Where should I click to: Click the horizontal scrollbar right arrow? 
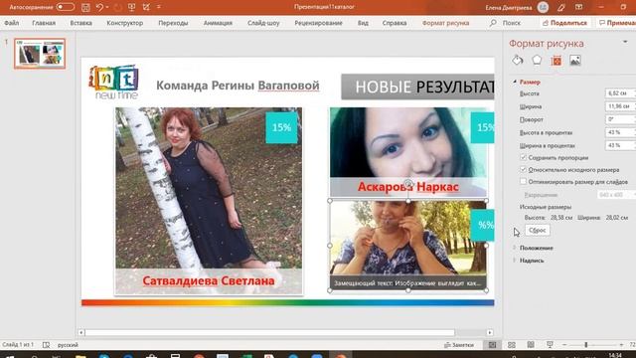point(490,332)
